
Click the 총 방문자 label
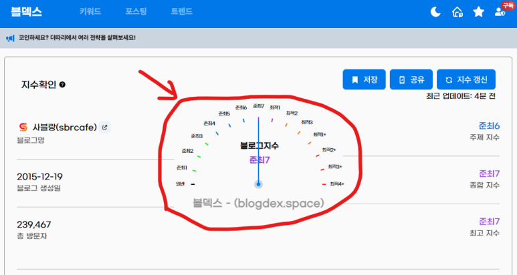click(32, 236)
